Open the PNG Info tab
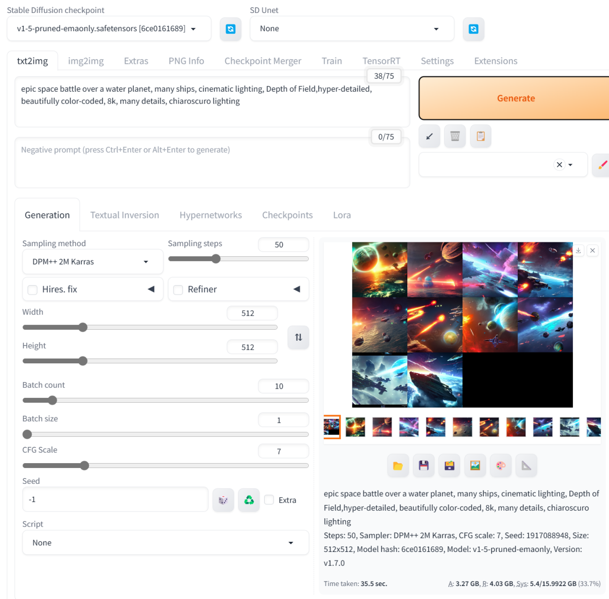The image size is (609, 599). [186, 61]
